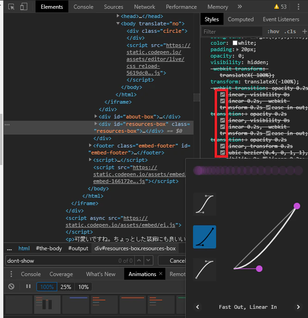
Task: Toggle the :hov element state button
Action: pos(273,32)
